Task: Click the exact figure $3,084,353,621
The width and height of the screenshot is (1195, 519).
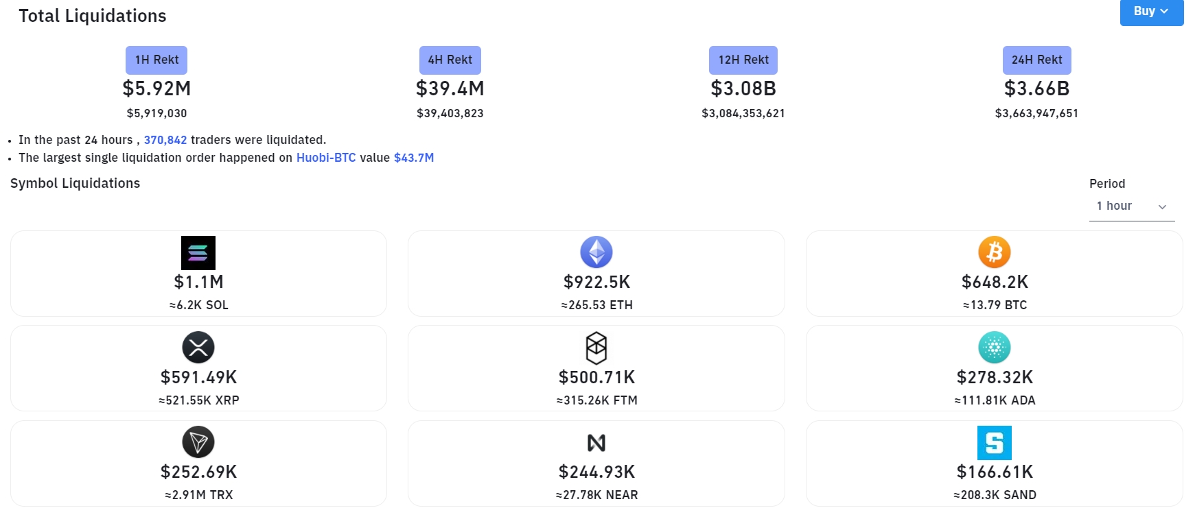Action: pos(743,113)
